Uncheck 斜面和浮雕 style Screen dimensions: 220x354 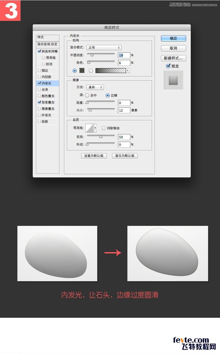39,51
